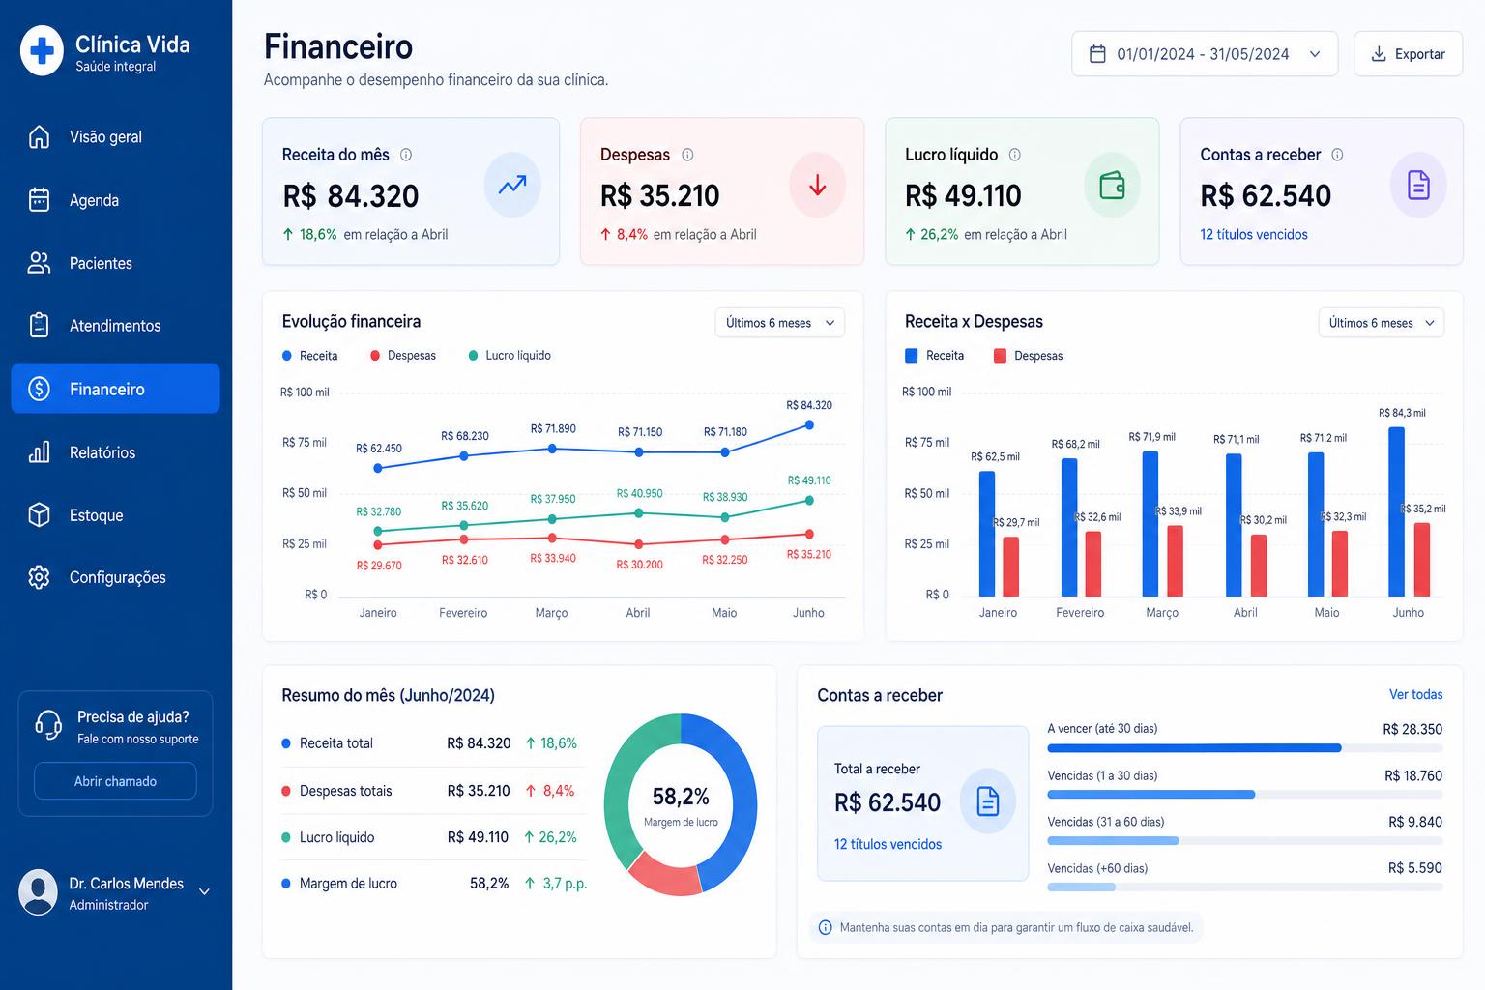Open Relatórios page

click(115, 452)
